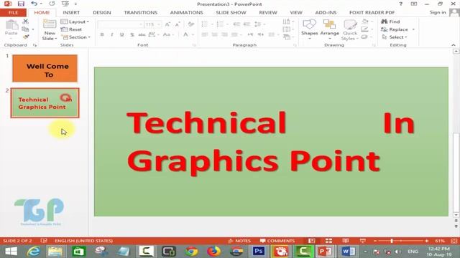Toggle text Shadow formatting

pos(132,34)
